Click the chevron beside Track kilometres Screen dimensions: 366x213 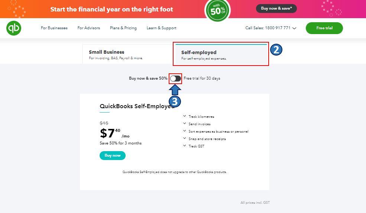185,116
